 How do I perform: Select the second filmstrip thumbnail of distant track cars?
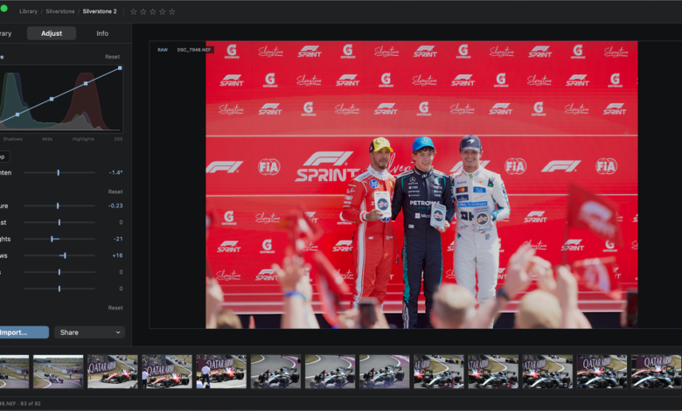pyautogui.click(x=59, y=372)
